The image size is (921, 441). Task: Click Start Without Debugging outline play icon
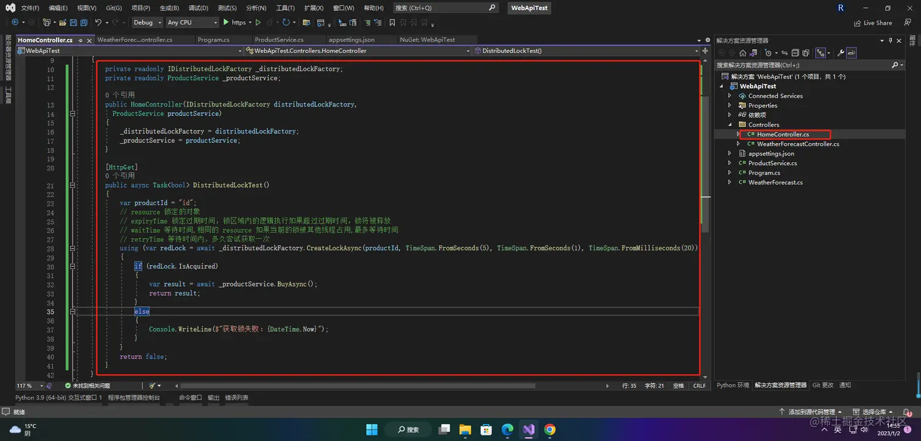tap(258, 23)
